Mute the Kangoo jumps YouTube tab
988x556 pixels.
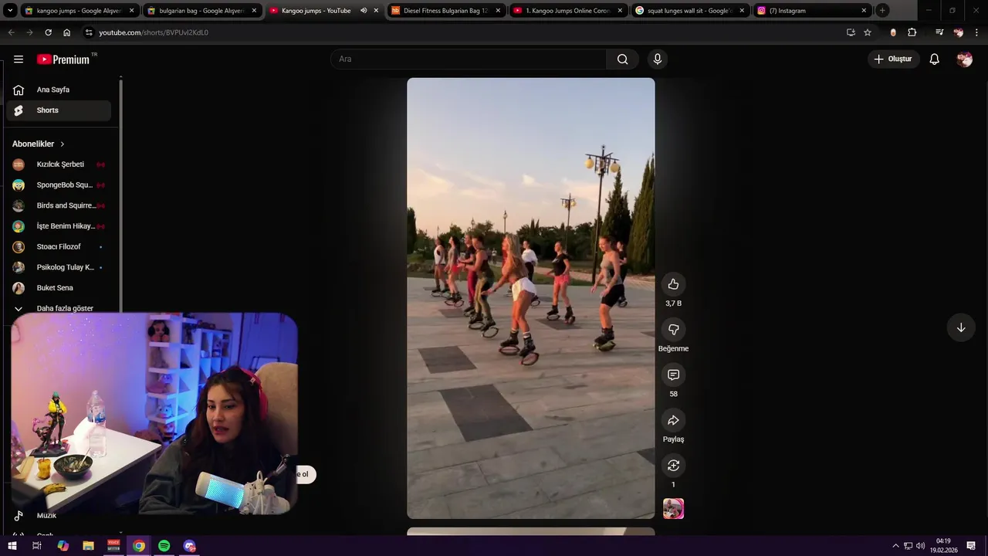pos(364,11)
